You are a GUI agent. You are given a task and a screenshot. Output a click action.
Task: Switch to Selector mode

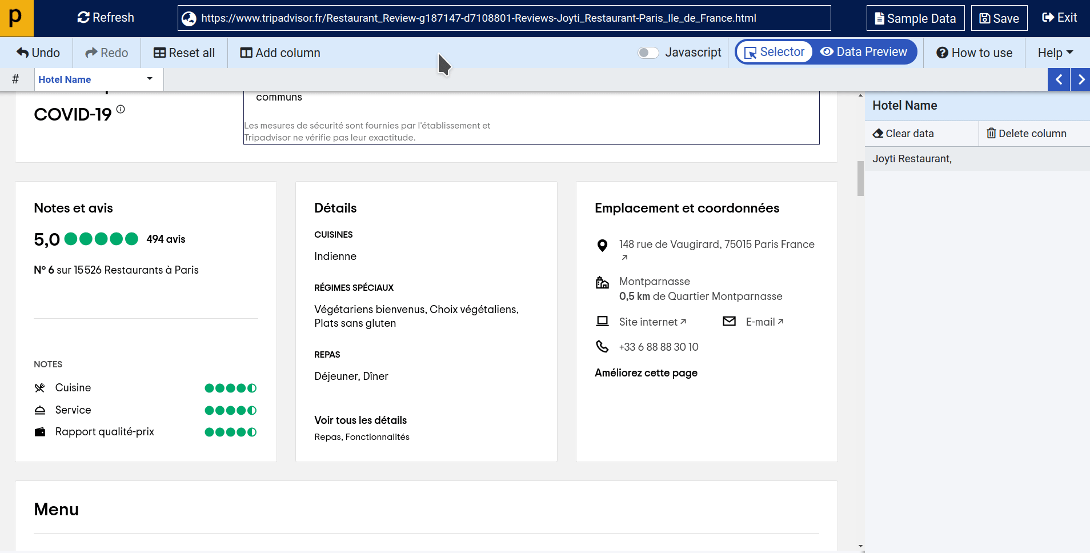click(x=774, y=52)
